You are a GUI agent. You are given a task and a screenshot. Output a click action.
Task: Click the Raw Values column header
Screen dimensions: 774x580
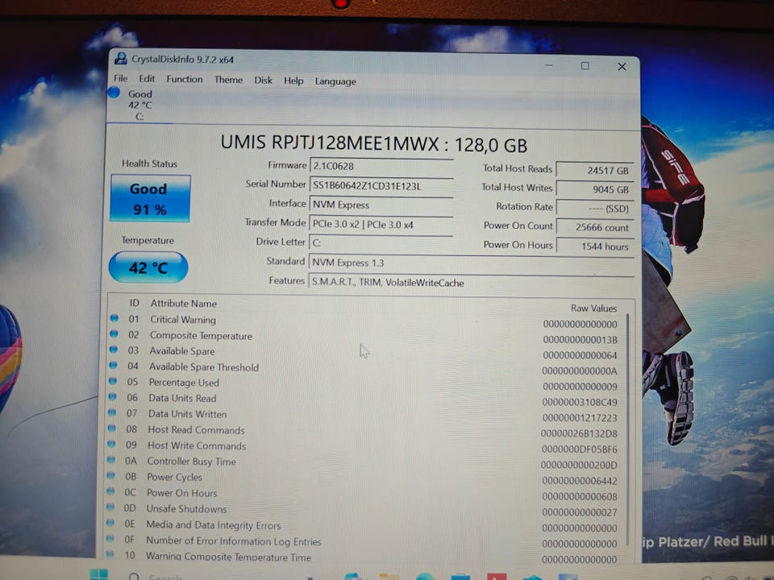click(594, 309)
